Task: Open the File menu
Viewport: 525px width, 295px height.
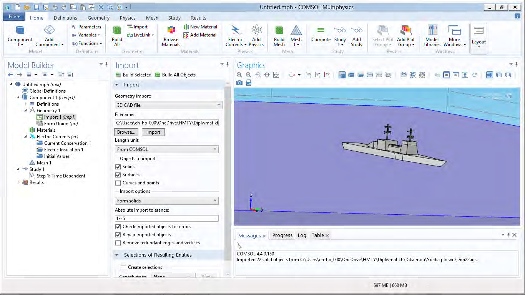Action: click(14, 17)
